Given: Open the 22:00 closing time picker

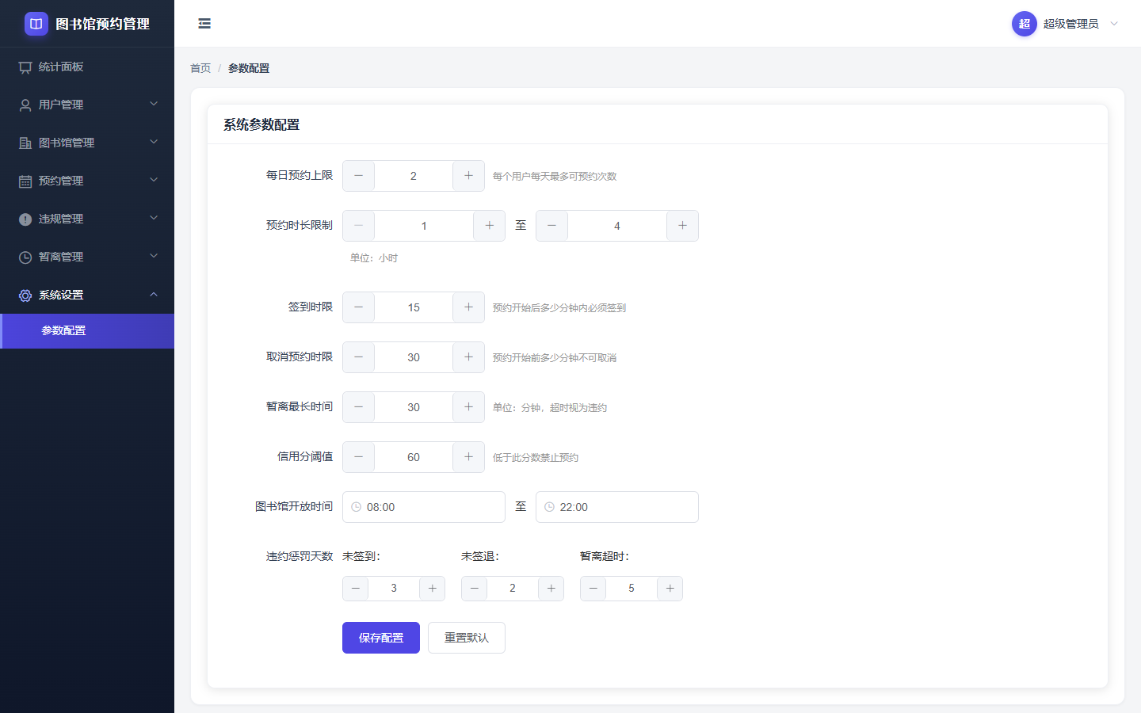Looking at the screenshot, I should coord(617,507).
